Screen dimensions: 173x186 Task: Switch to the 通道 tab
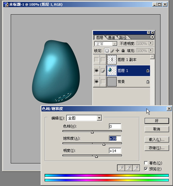[111, 38]
